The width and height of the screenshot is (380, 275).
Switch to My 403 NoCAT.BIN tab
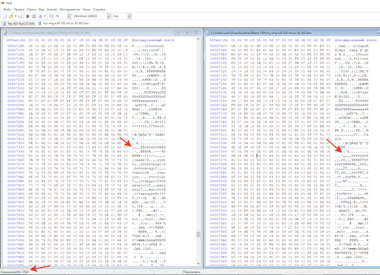tap(19, 23)
